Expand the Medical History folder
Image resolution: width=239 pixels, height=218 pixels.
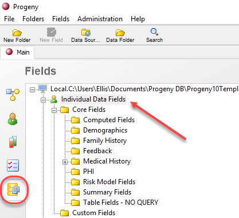(x=65, y=162)
